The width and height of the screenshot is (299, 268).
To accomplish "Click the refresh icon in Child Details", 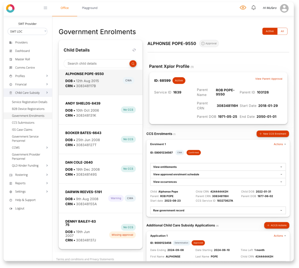I will (x=134, y=50).
